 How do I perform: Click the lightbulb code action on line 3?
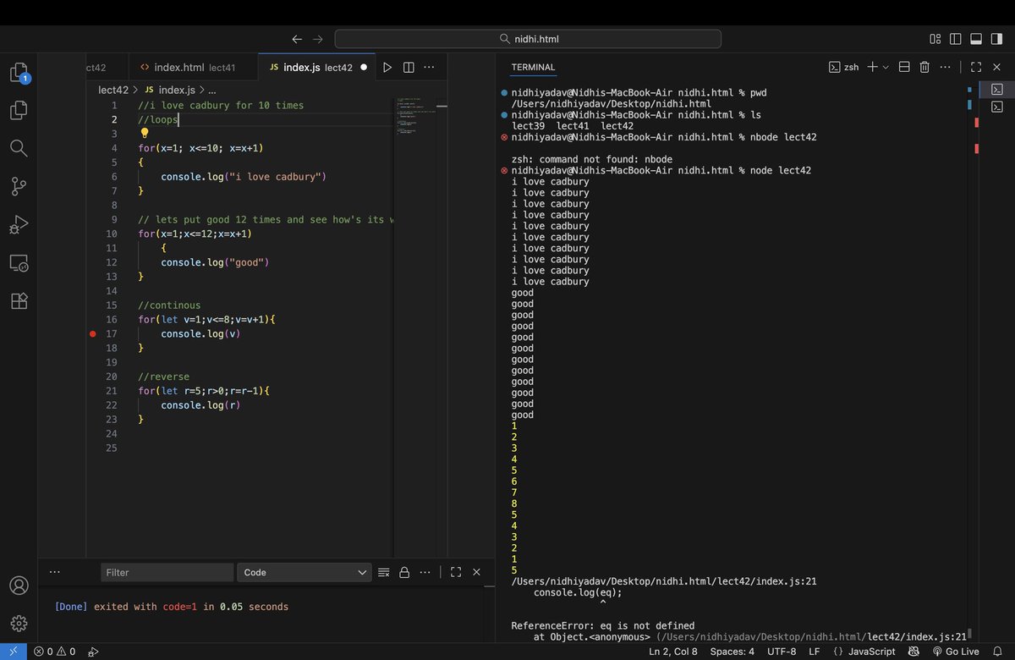[x=145, y=134]
